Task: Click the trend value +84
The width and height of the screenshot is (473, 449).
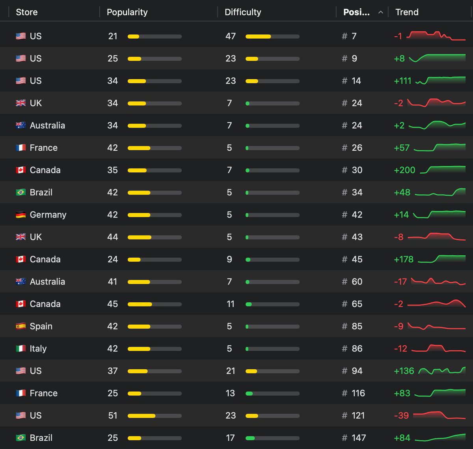Action: (402, 438)
